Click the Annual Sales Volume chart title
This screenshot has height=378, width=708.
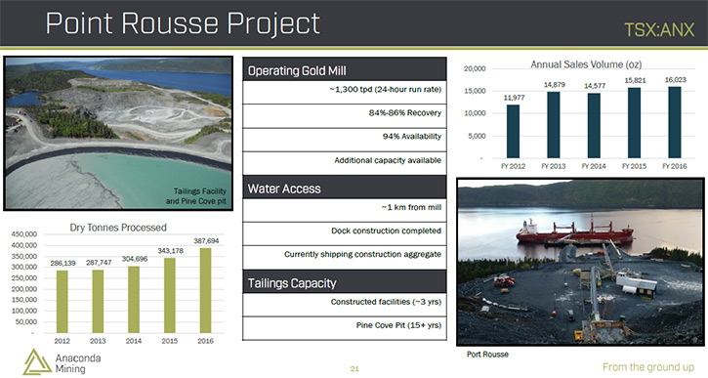586,64
